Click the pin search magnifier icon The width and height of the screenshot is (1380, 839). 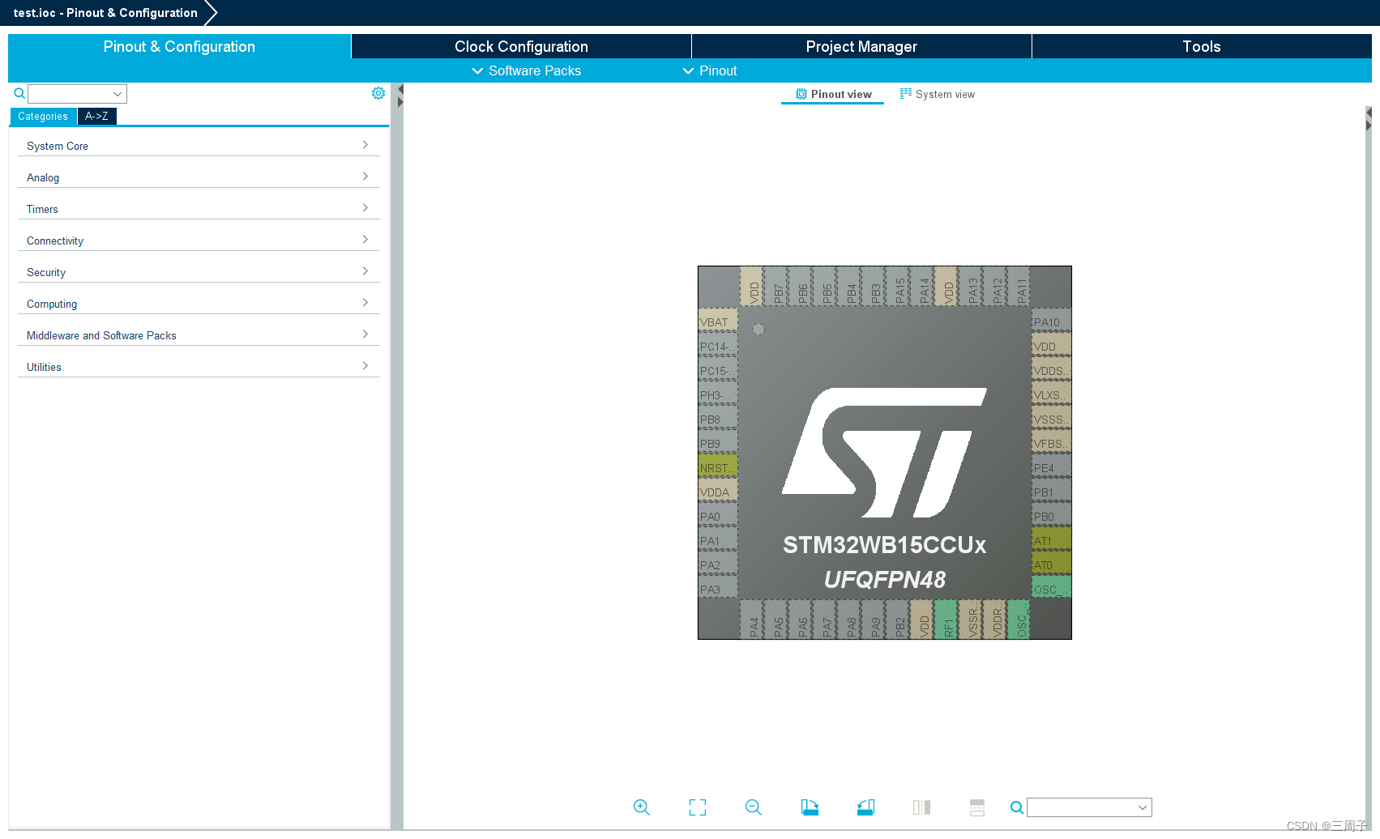1016,807
